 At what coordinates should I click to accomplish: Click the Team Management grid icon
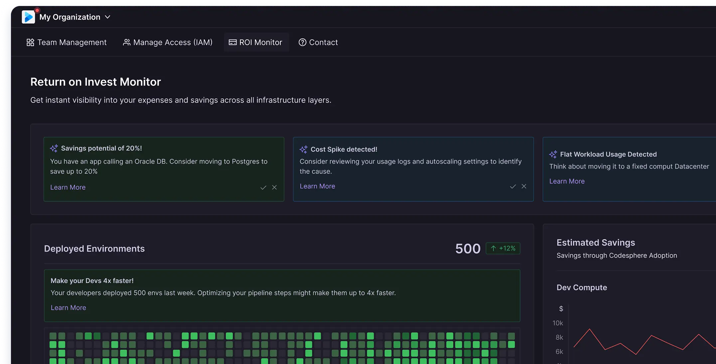click(30, 42)
